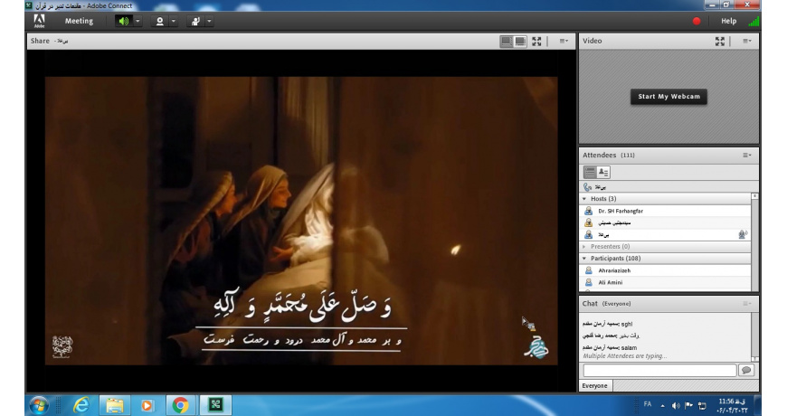
Task: Show hidden system tray icons
Action: pos(662,405)
